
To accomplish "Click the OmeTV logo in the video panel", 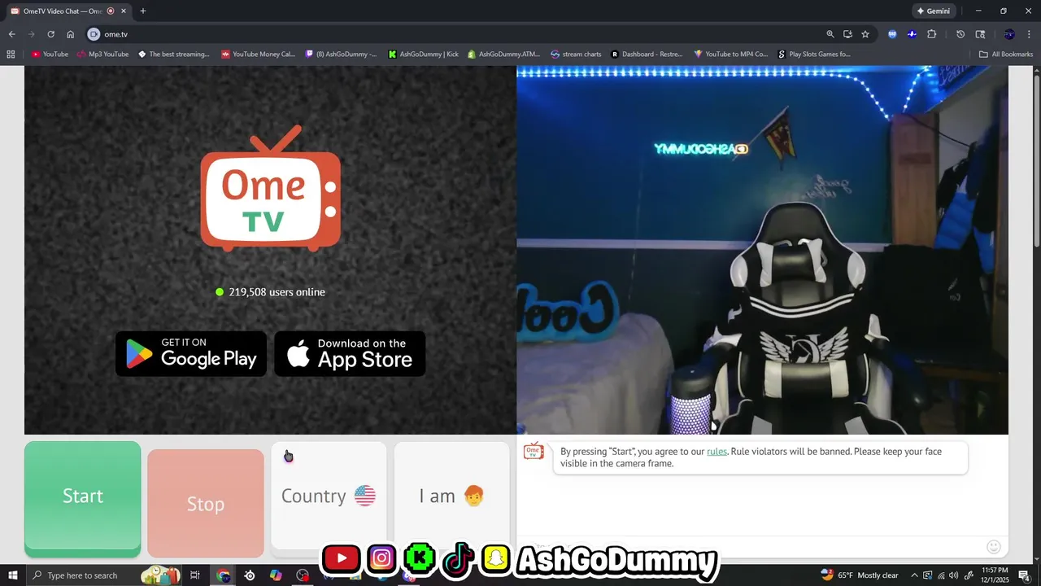I will 271,188.
